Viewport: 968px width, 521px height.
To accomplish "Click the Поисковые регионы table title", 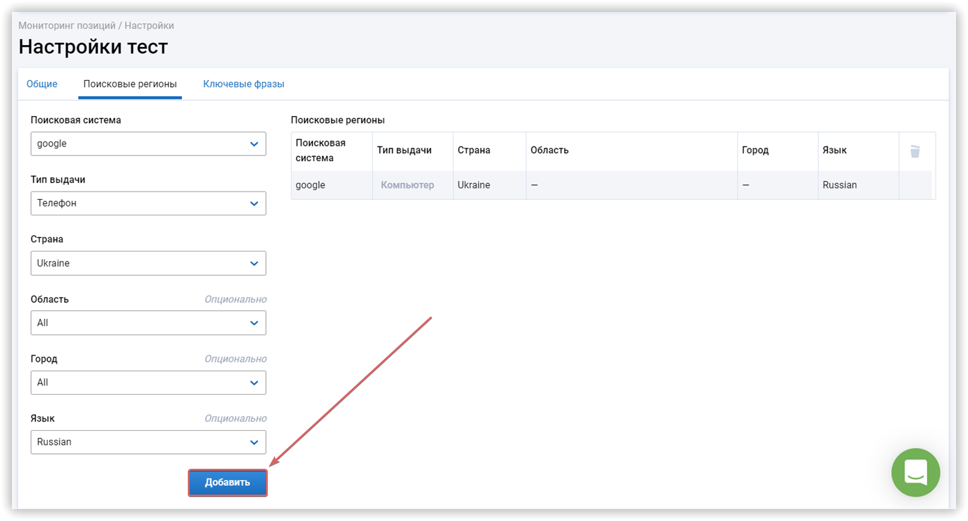I will coord(338,120).
